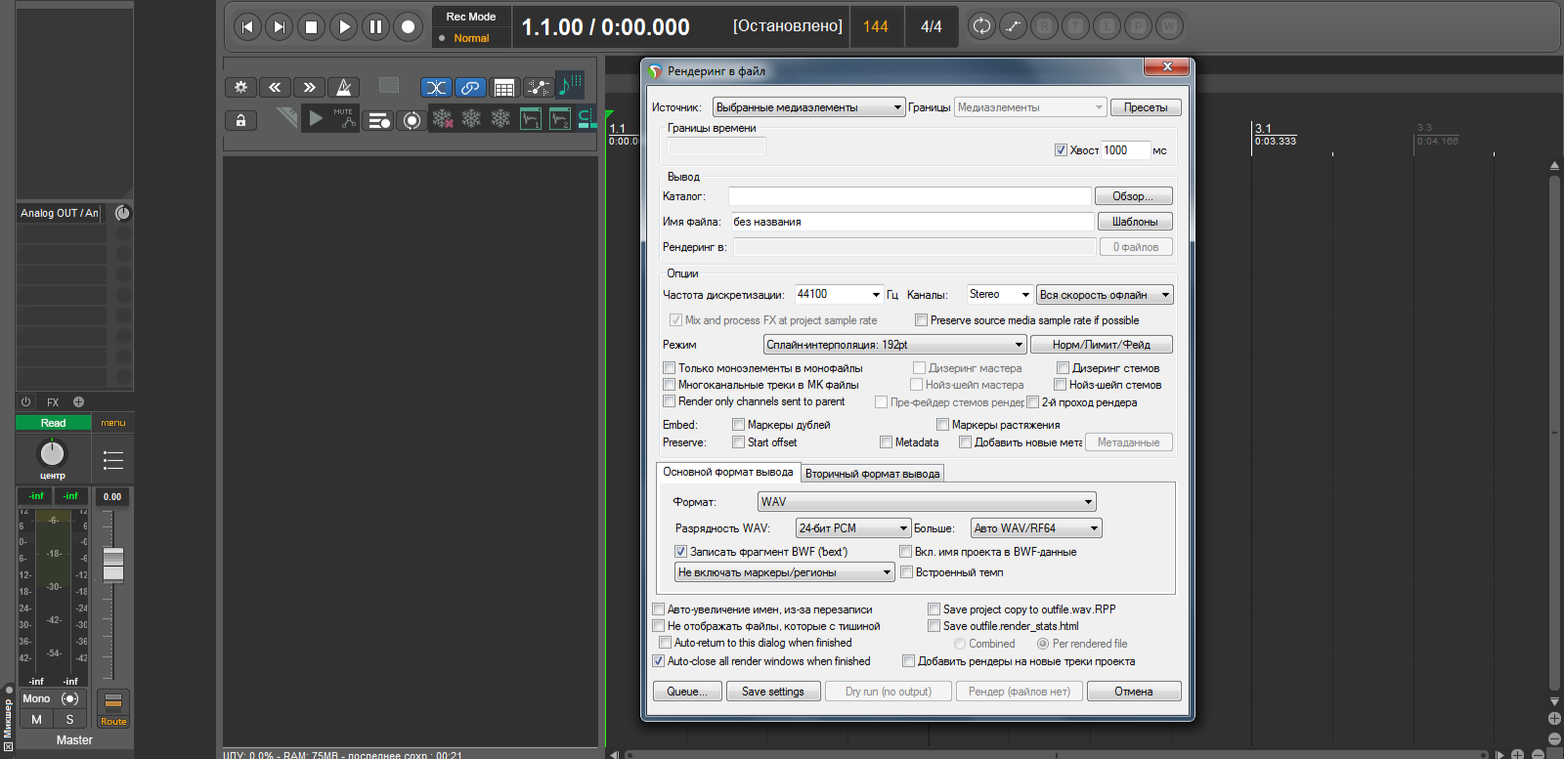Open Master track Route button
1564x759 pixels.
tap(113, 708)
